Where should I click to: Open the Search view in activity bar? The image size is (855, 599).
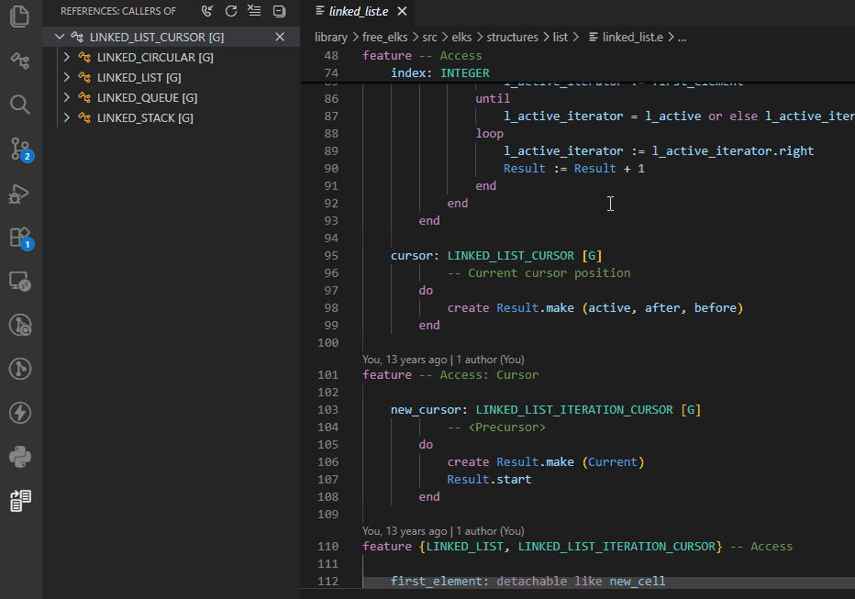coord(20,105)
